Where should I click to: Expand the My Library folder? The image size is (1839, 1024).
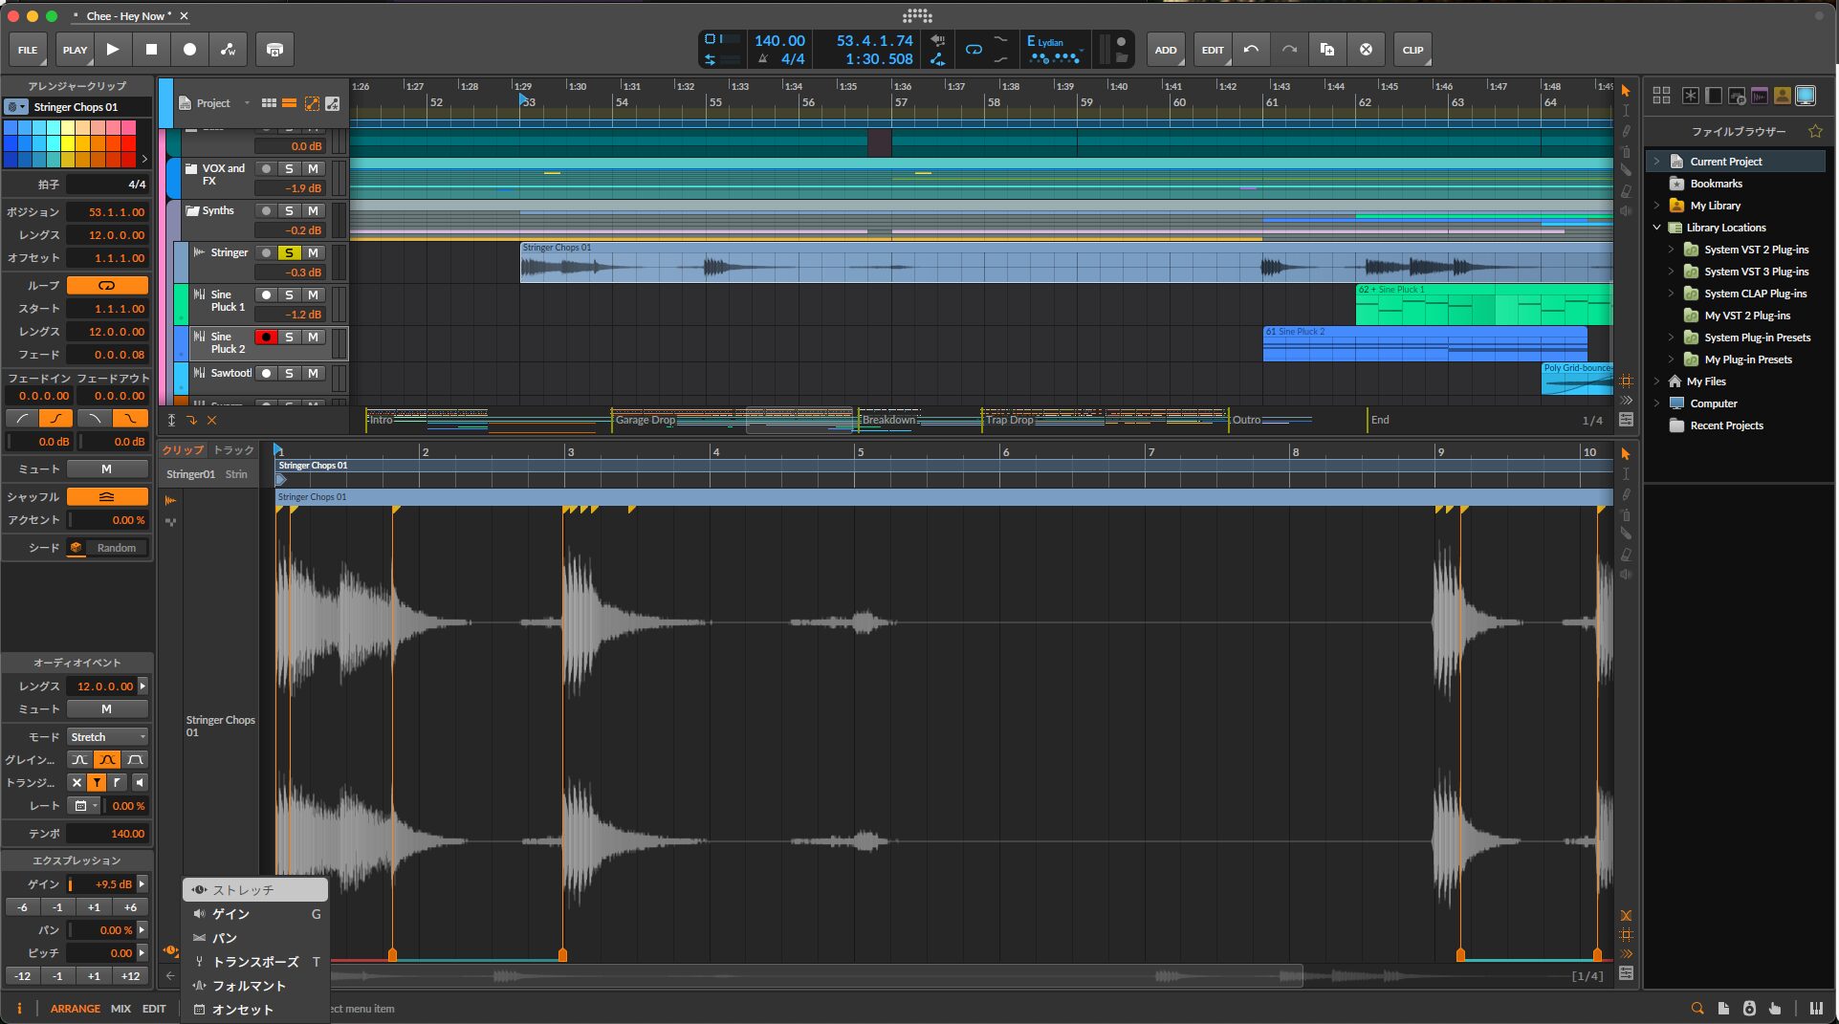click(1657, 206)
